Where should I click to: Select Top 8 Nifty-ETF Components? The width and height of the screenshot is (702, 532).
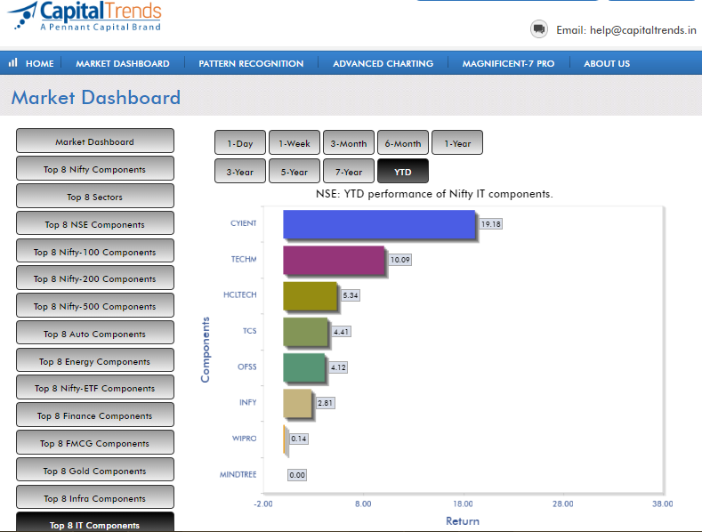pyautogui.click(x=95, y=388)
